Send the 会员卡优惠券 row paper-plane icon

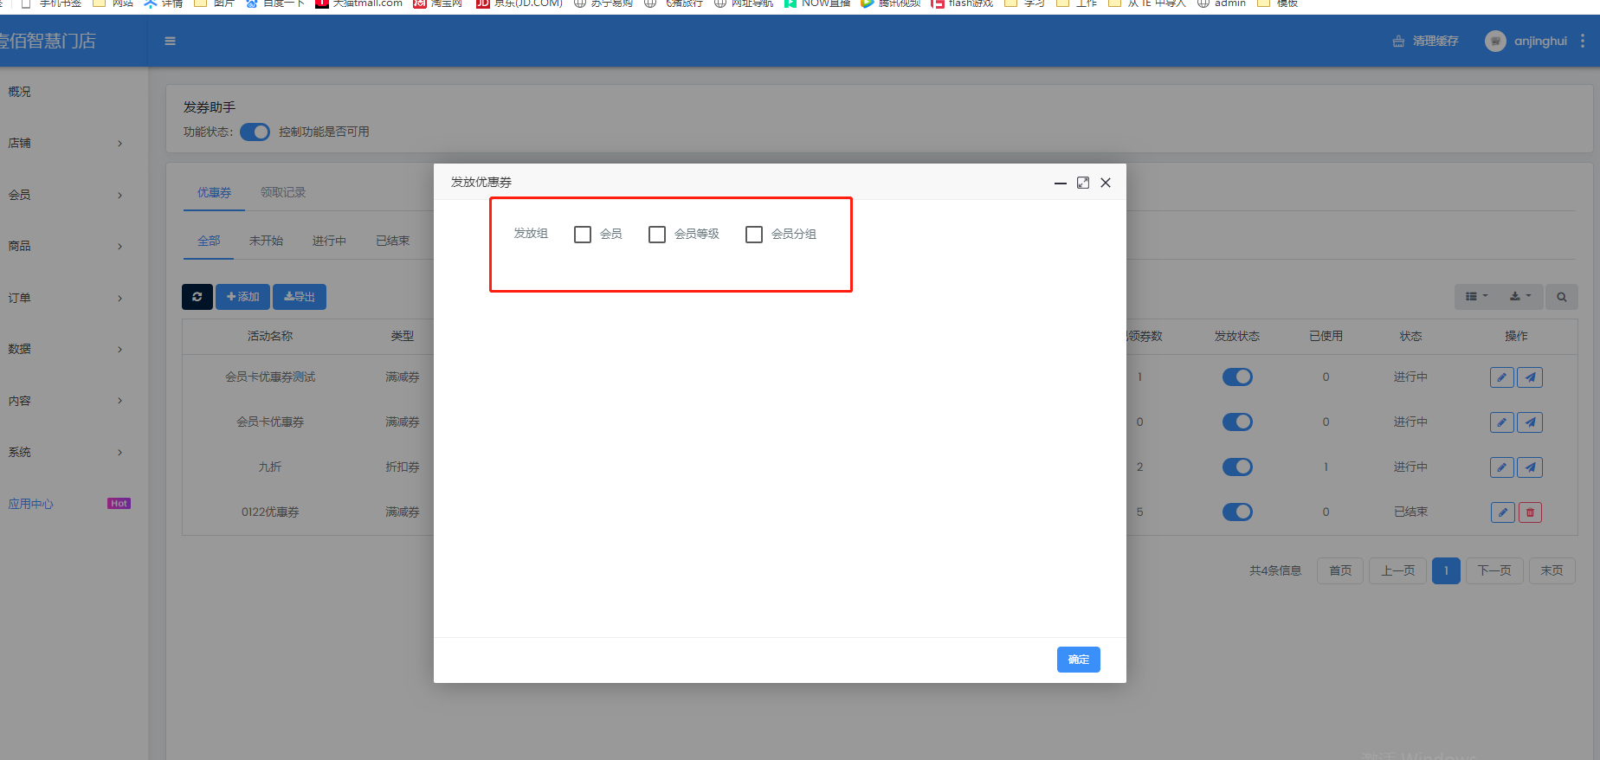pyautogui.click(x=1531, y=422)
